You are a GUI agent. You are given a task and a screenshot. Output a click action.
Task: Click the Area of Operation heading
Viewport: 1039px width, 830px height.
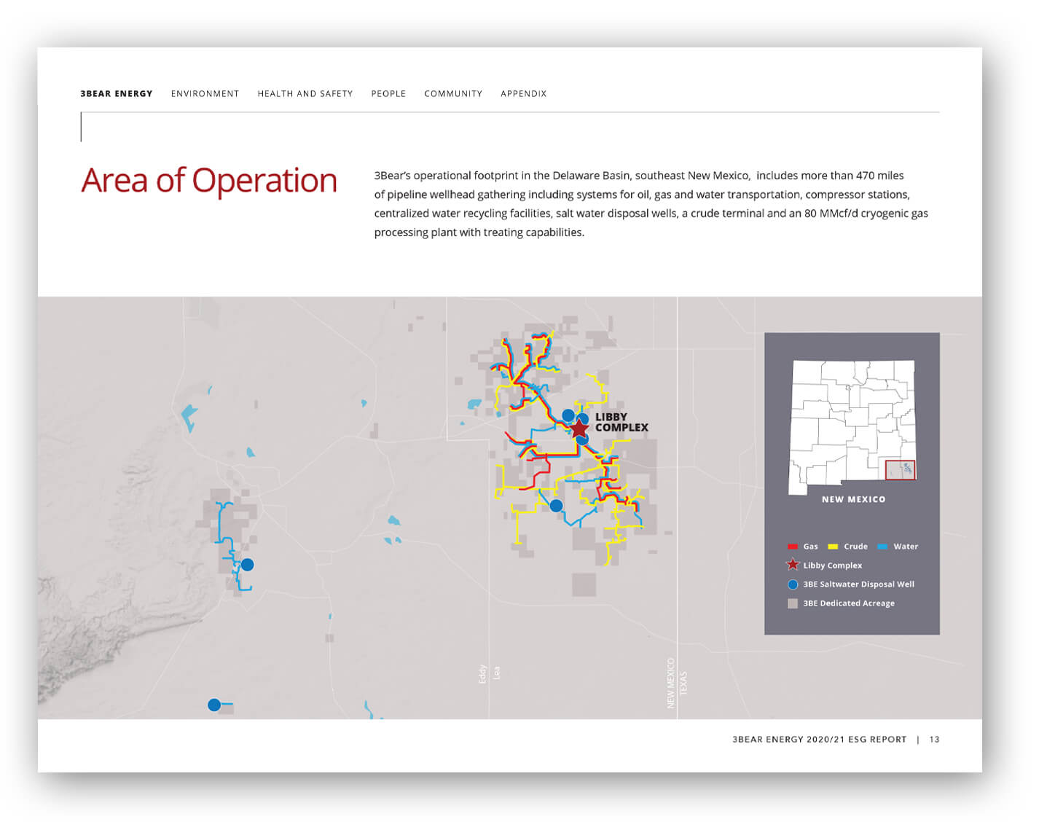pos(209,181)
